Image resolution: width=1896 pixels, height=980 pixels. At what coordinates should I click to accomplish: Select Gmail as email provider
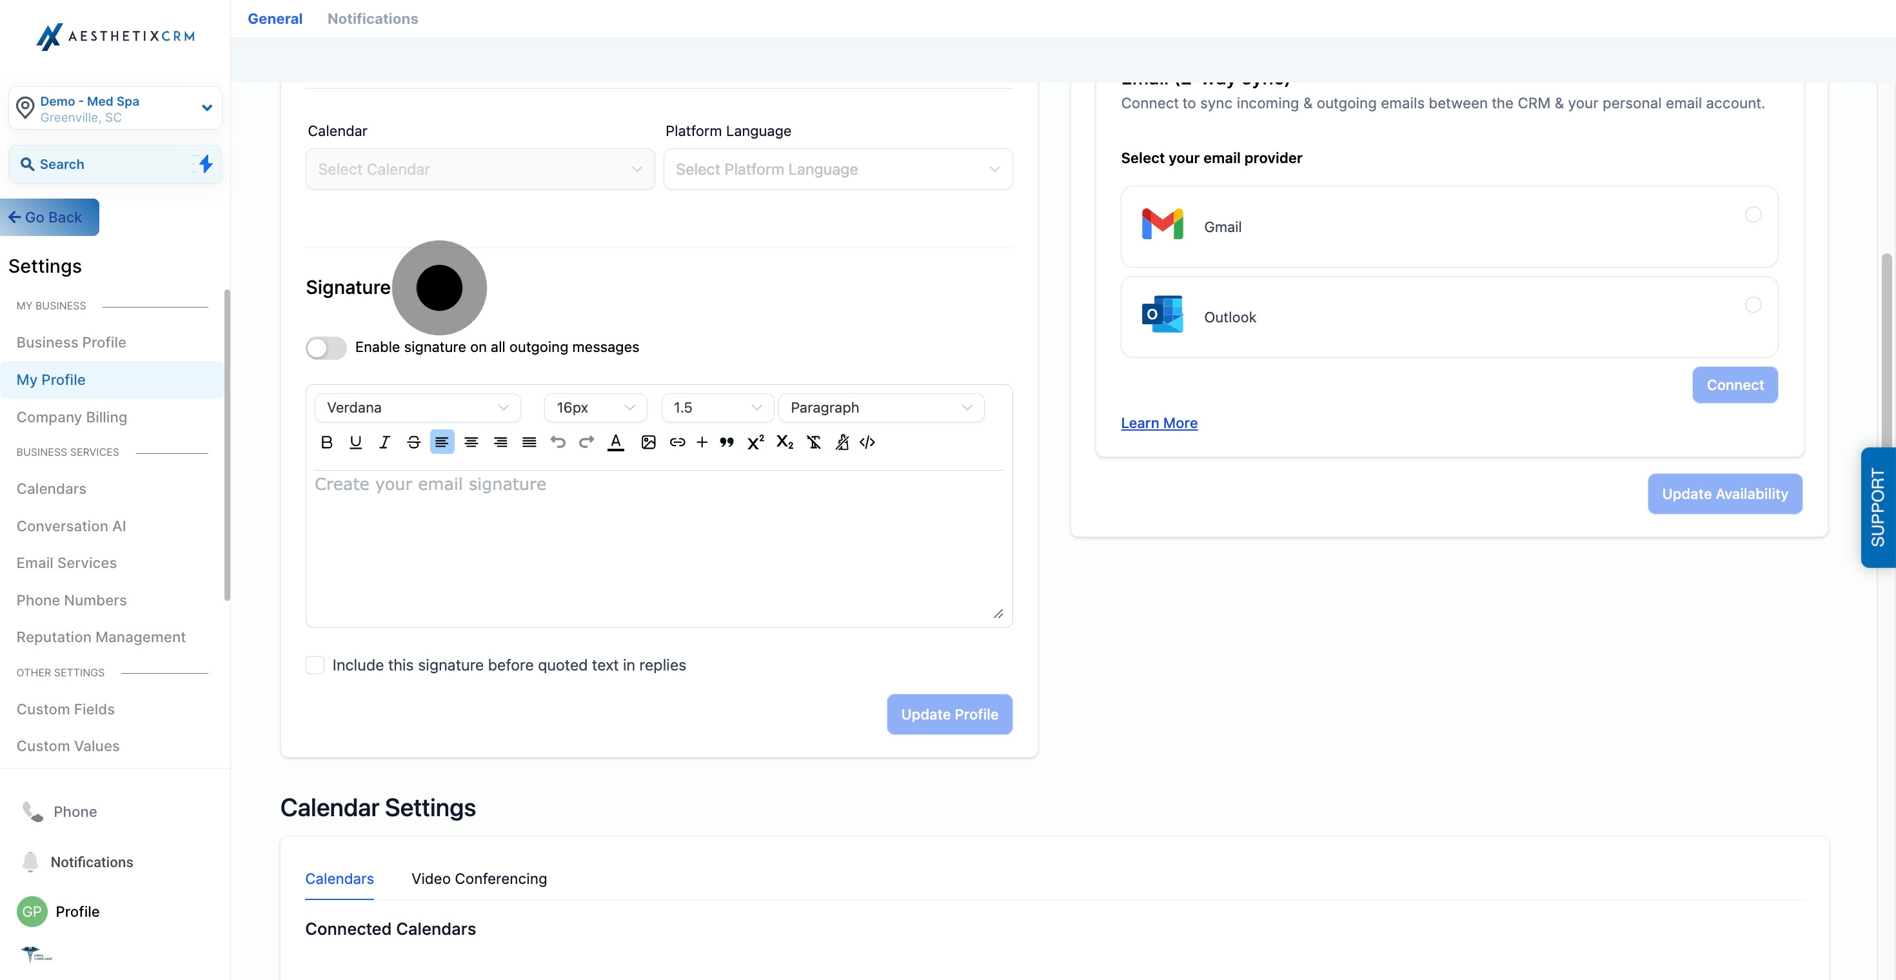(x=1752, y=215)
